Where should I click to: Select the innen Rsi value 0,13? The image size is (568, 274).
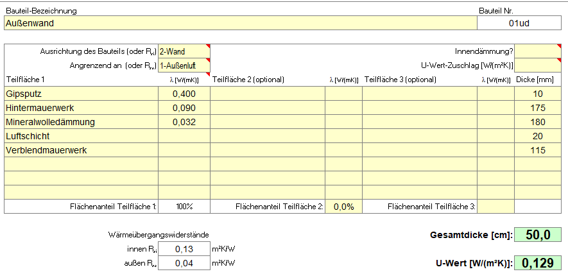[184, 249]
